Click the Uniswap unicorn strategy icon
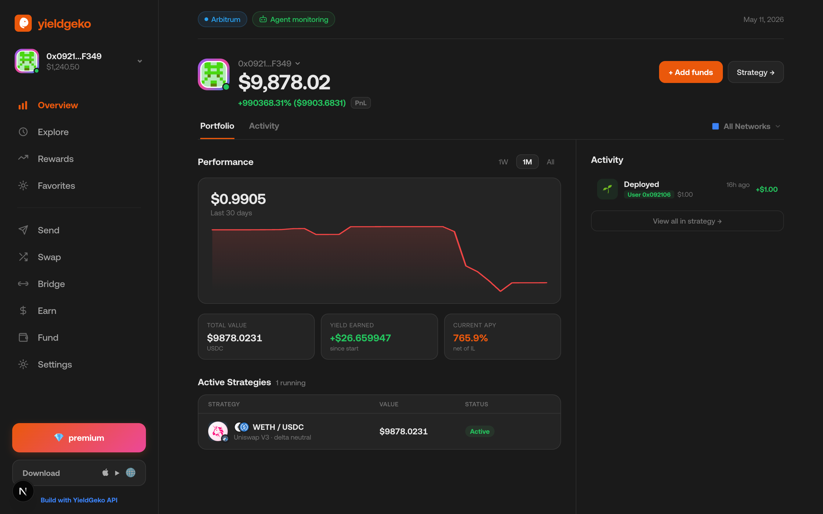This screenshot has height=514, width=823. (x=218, y=431)
